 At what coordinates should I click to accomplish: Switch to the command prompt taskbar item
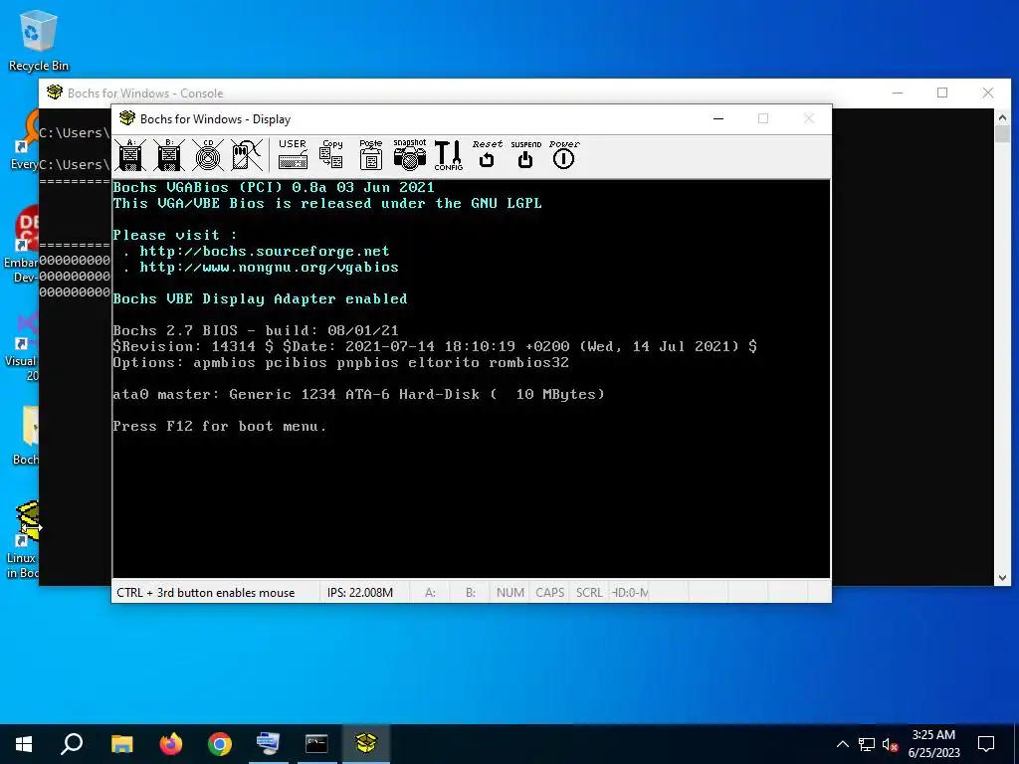[317, 744]
